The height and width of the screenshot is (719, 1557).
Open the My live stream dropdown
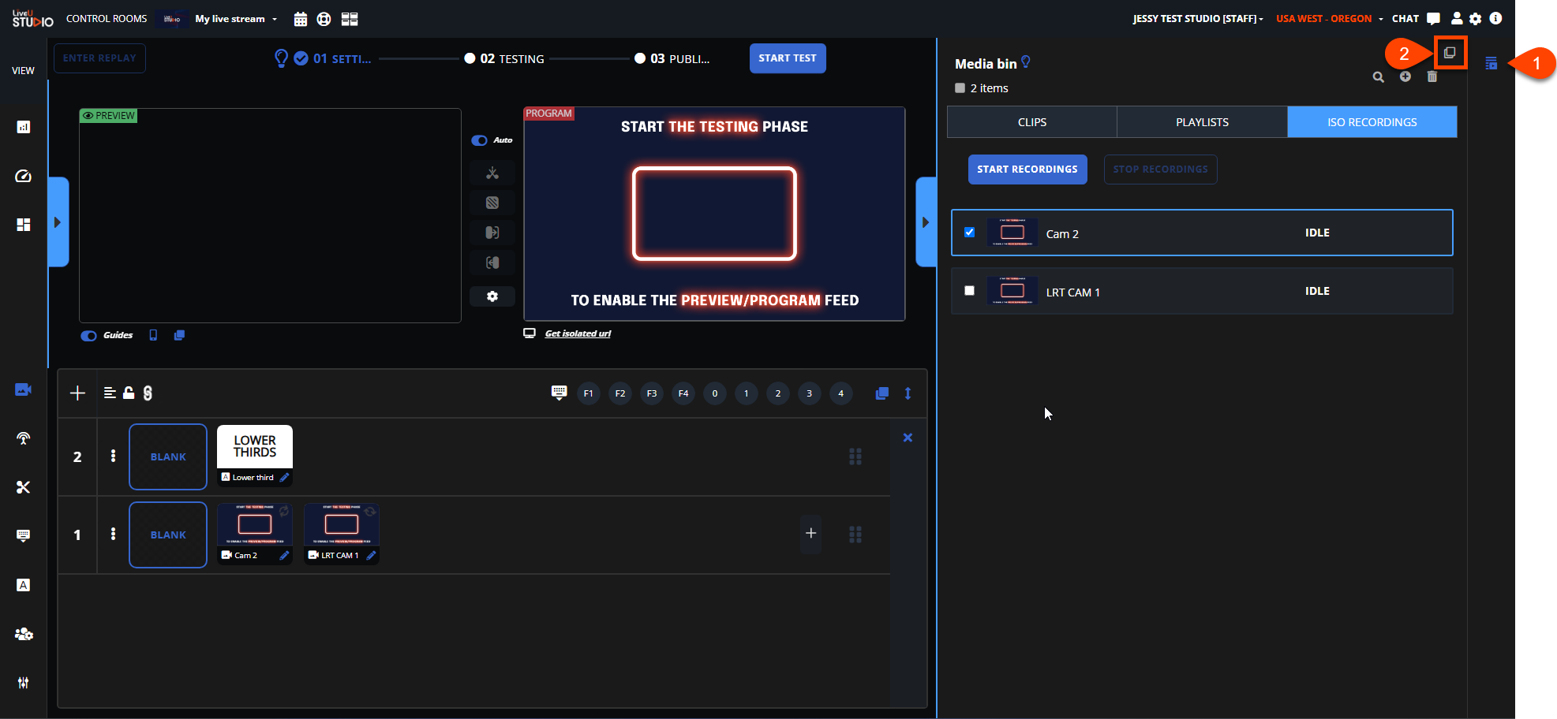coord(236,19)
